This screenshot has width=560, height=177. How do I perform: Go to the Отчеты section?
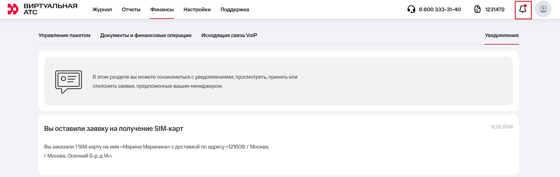131,9
